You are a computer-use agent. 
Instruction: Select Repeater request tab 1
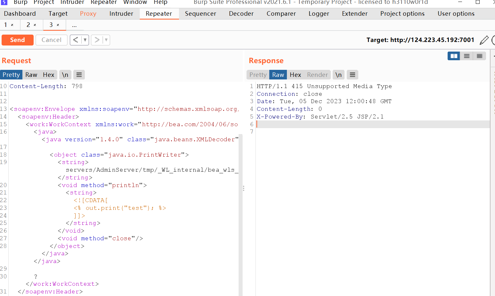(5, 25)
